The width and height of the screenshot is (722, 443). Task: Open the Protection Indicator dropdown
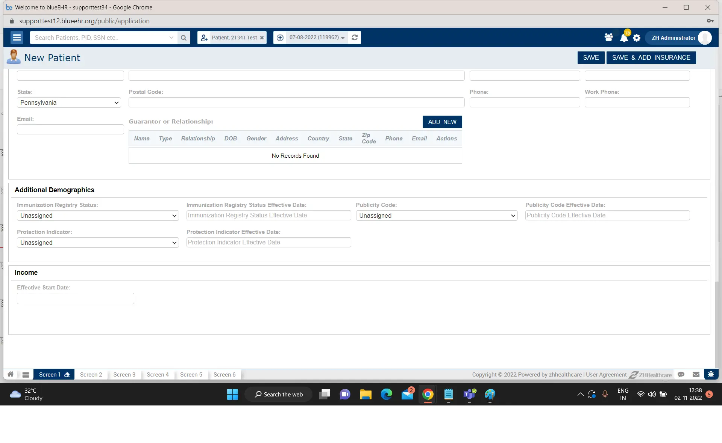(97, 243)
